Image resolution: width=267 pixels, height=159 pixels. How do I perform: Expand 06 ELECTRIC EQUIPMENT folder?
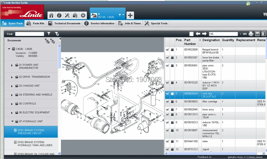12,113
